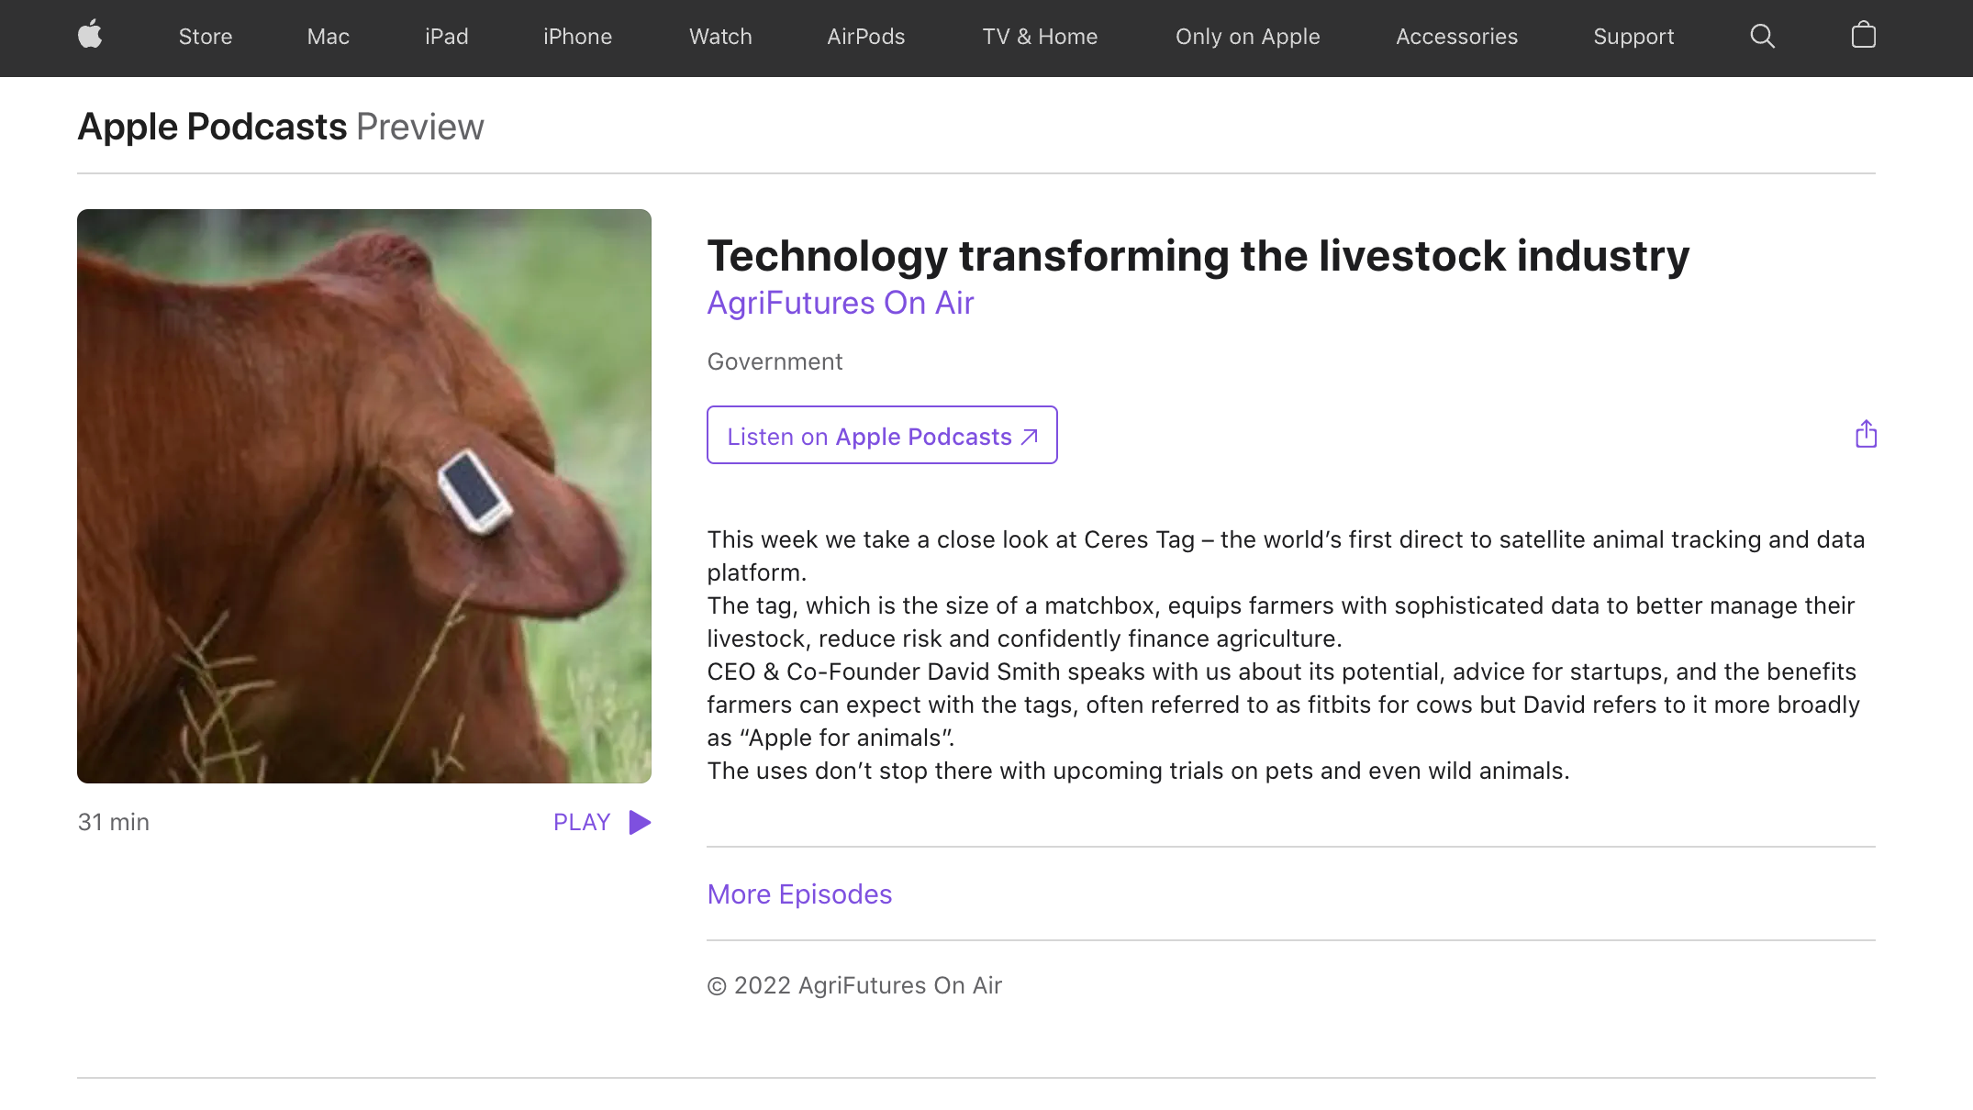Viewport: 1973px width, 1110px height.
Task: Select Mac from the navigation bar
Action: (x=328, y=37)
